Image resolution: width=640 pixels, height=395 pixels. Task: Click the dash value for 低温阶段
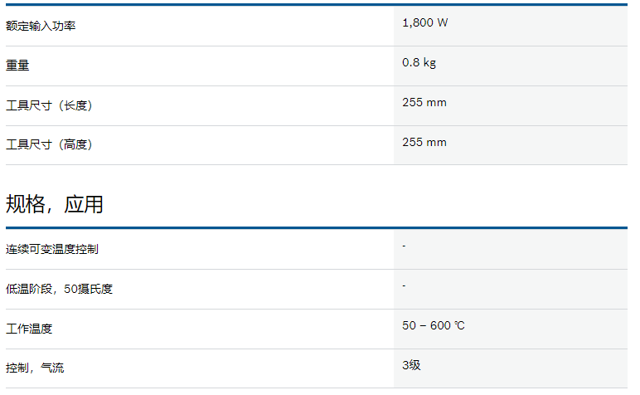pyautogui.click(x=404, y=285)
